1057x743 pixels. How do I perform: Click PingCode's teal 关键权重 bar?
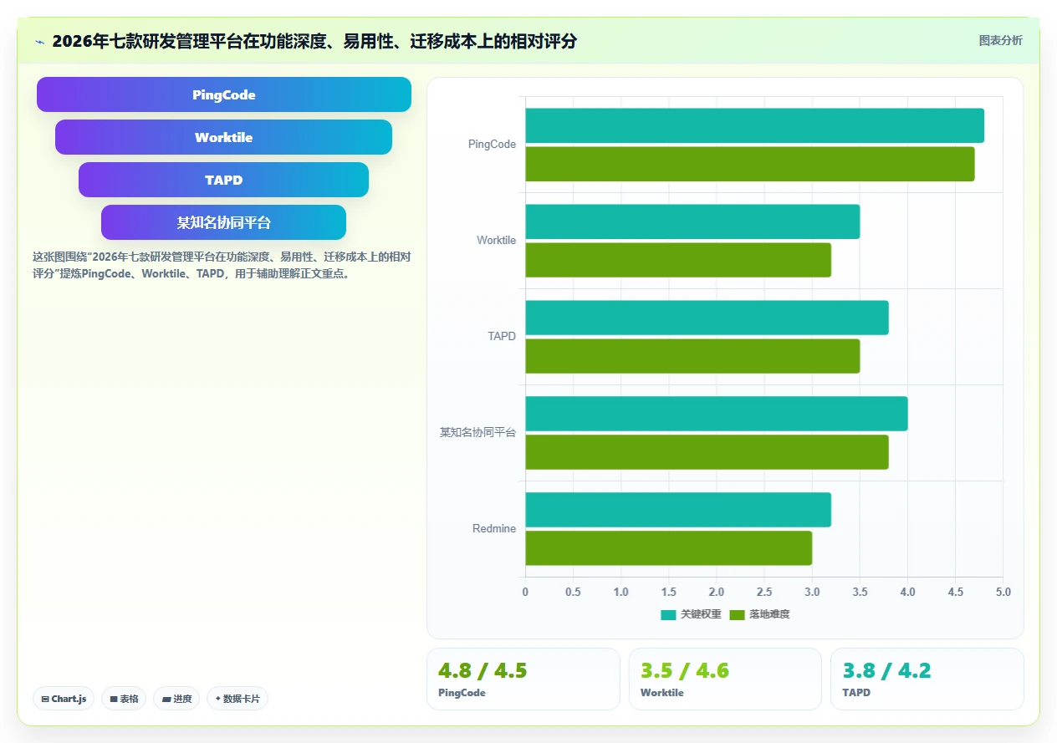(754, 125)
